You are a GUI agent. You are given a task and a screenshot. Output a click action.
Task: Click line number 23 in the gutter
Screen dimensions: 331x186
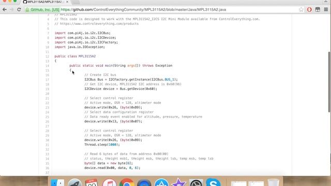(x=47, y=107)
